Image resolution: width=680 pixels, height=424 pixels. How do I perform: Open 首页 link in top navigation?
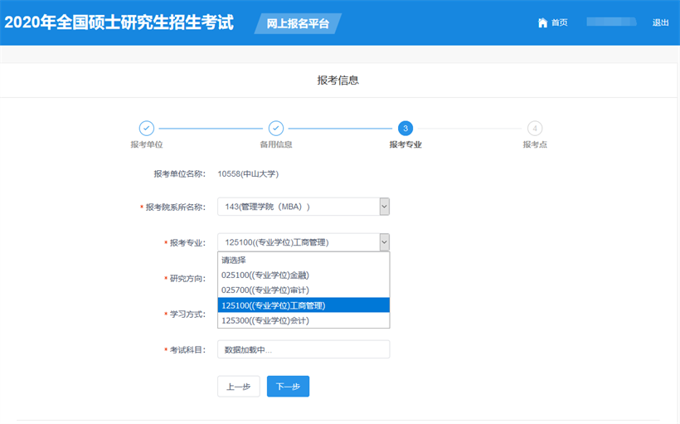[560, 22]
